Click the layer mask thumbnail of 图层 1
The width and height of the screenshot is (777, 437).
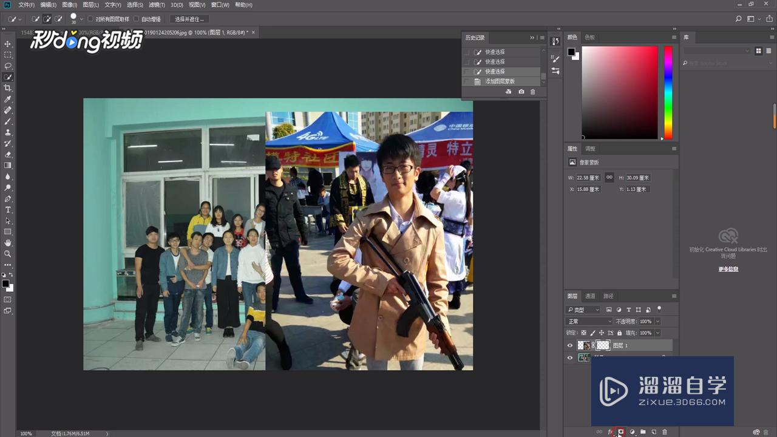(603, 345)
